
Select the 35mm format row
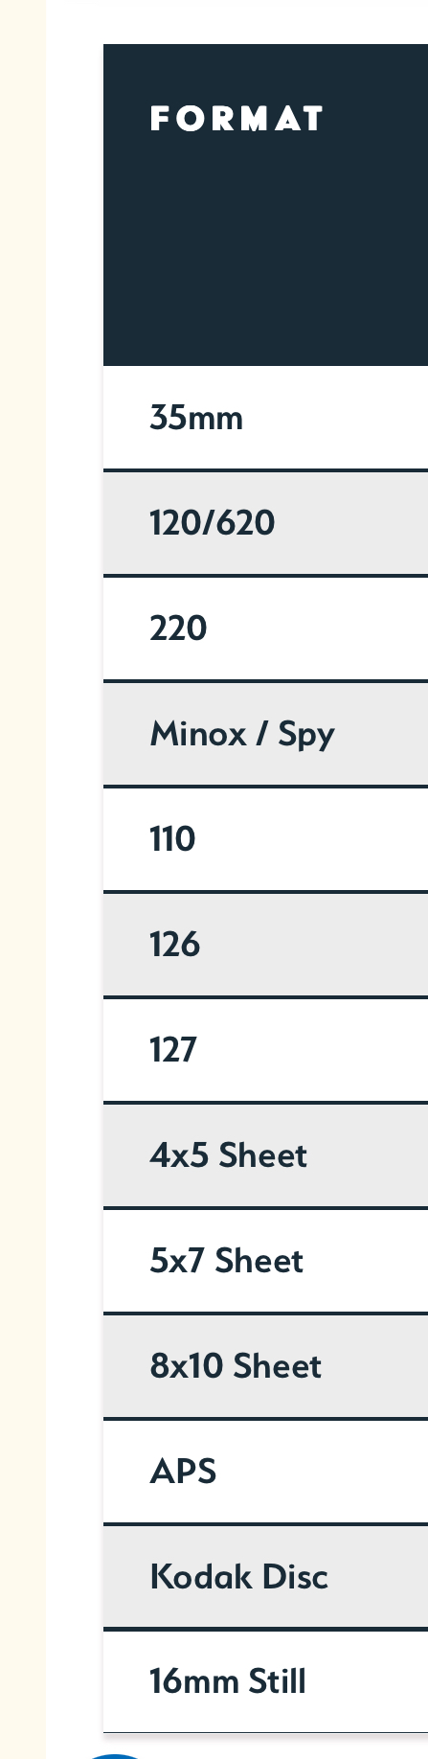[x=265, y=418]
